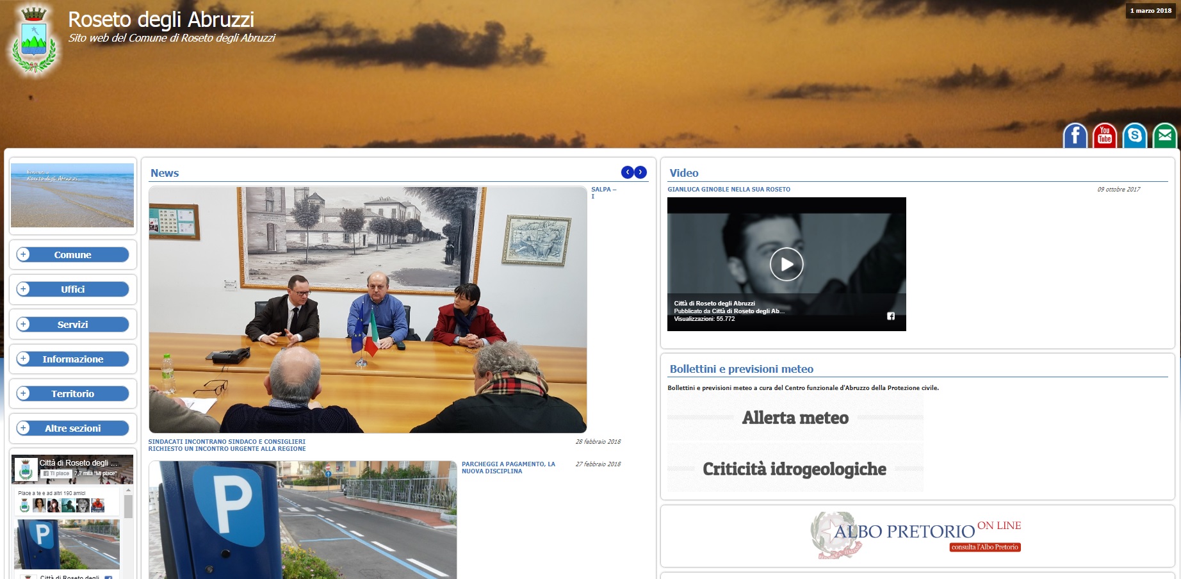Go to previous news slide arrow
Image resolution: width=1181 pixels, height=579 pixels.
(628, 172)
